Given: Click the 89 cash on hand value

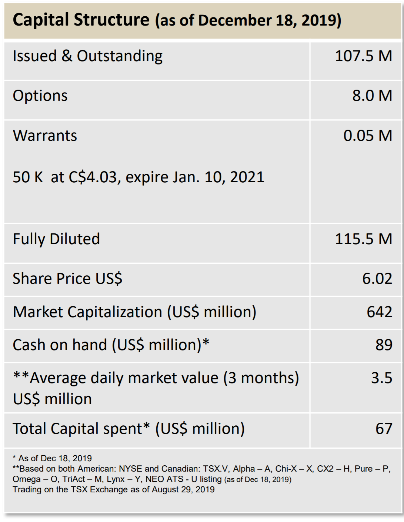Looking at the screenshot, I should coord(384,345).
